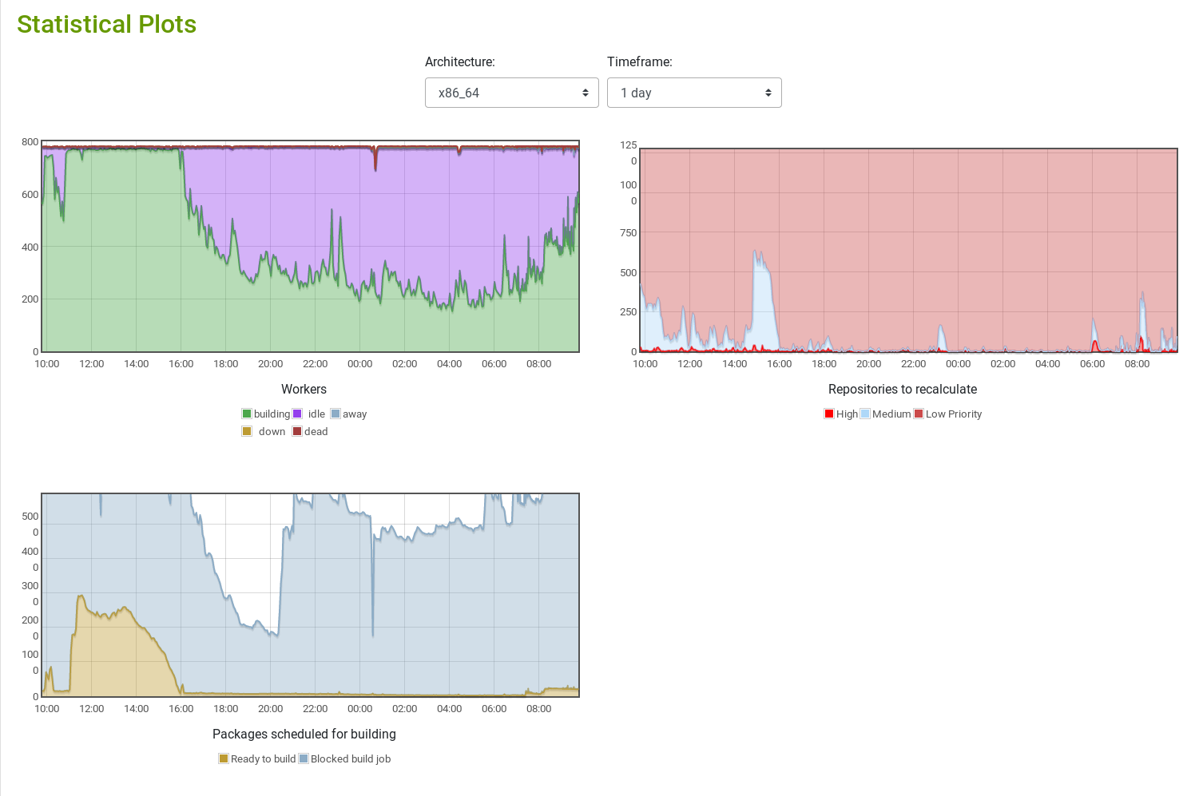Image resolution: width=1203 pixels, height=796 pixels.
Task: Click the Ready to build legend label
Action: [x=263, y=758]
